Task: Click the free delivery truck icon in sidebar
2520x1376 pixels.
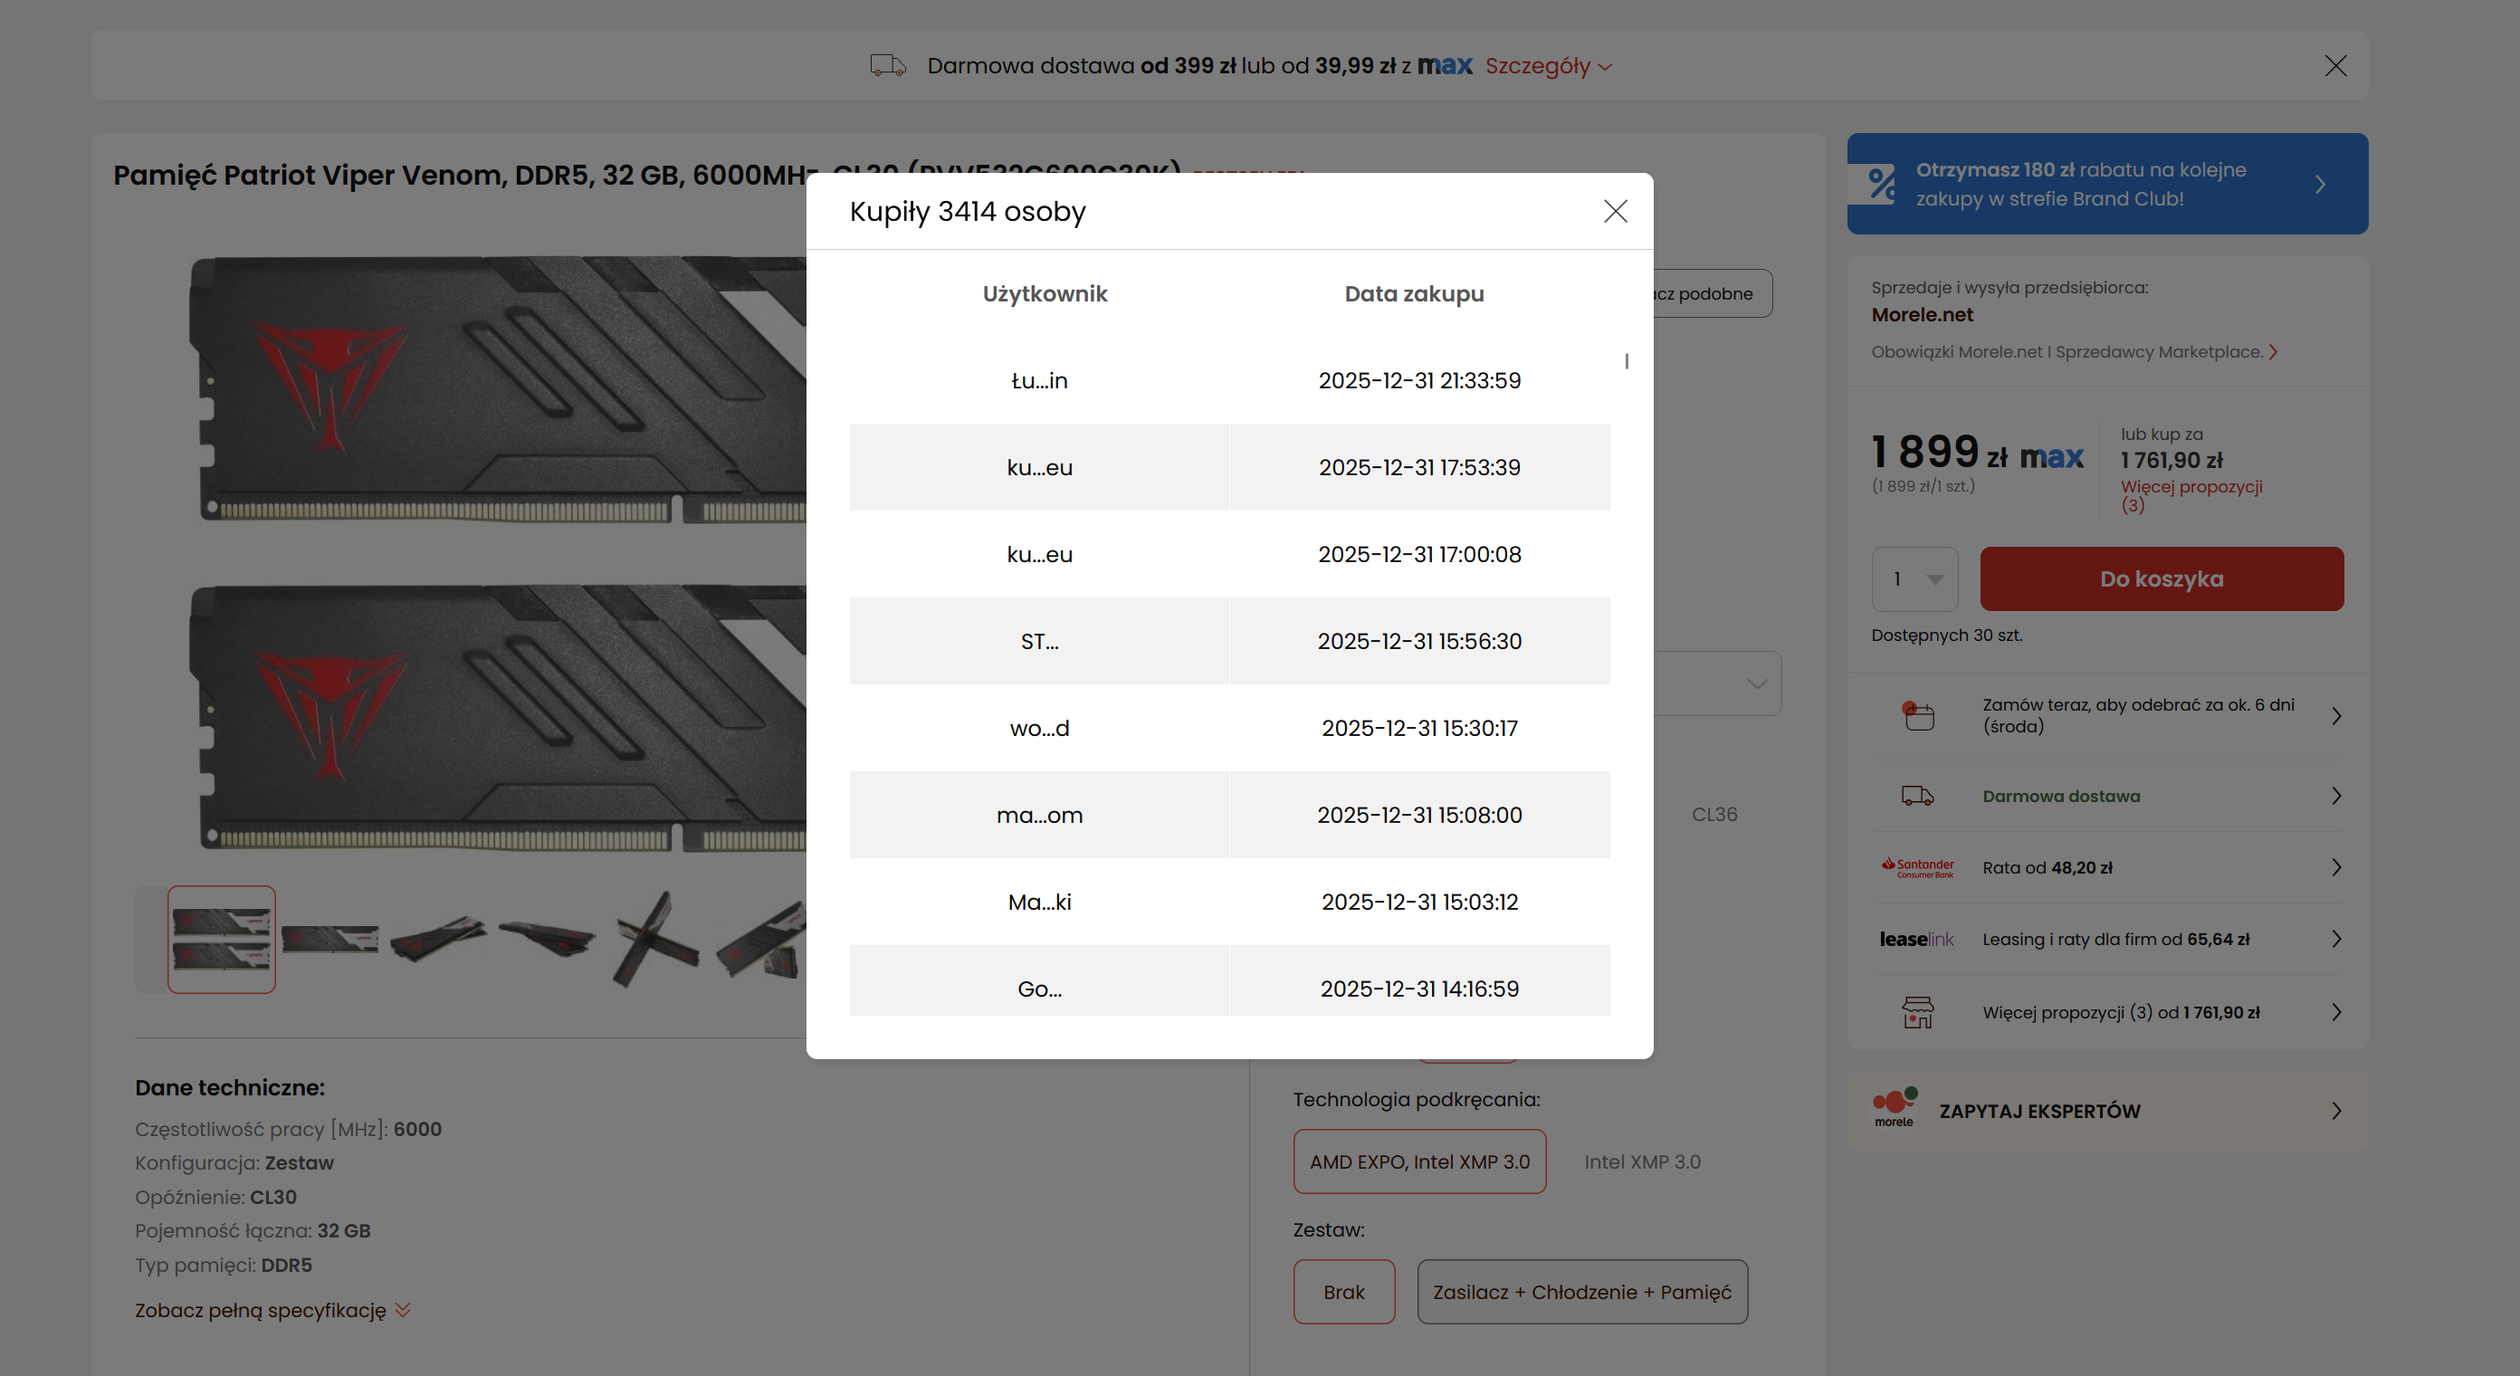Action: coord(1917,796)
